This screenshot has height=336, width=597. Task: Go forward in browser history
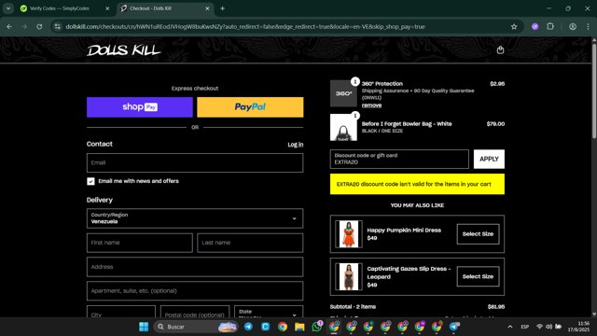(24, 27)
